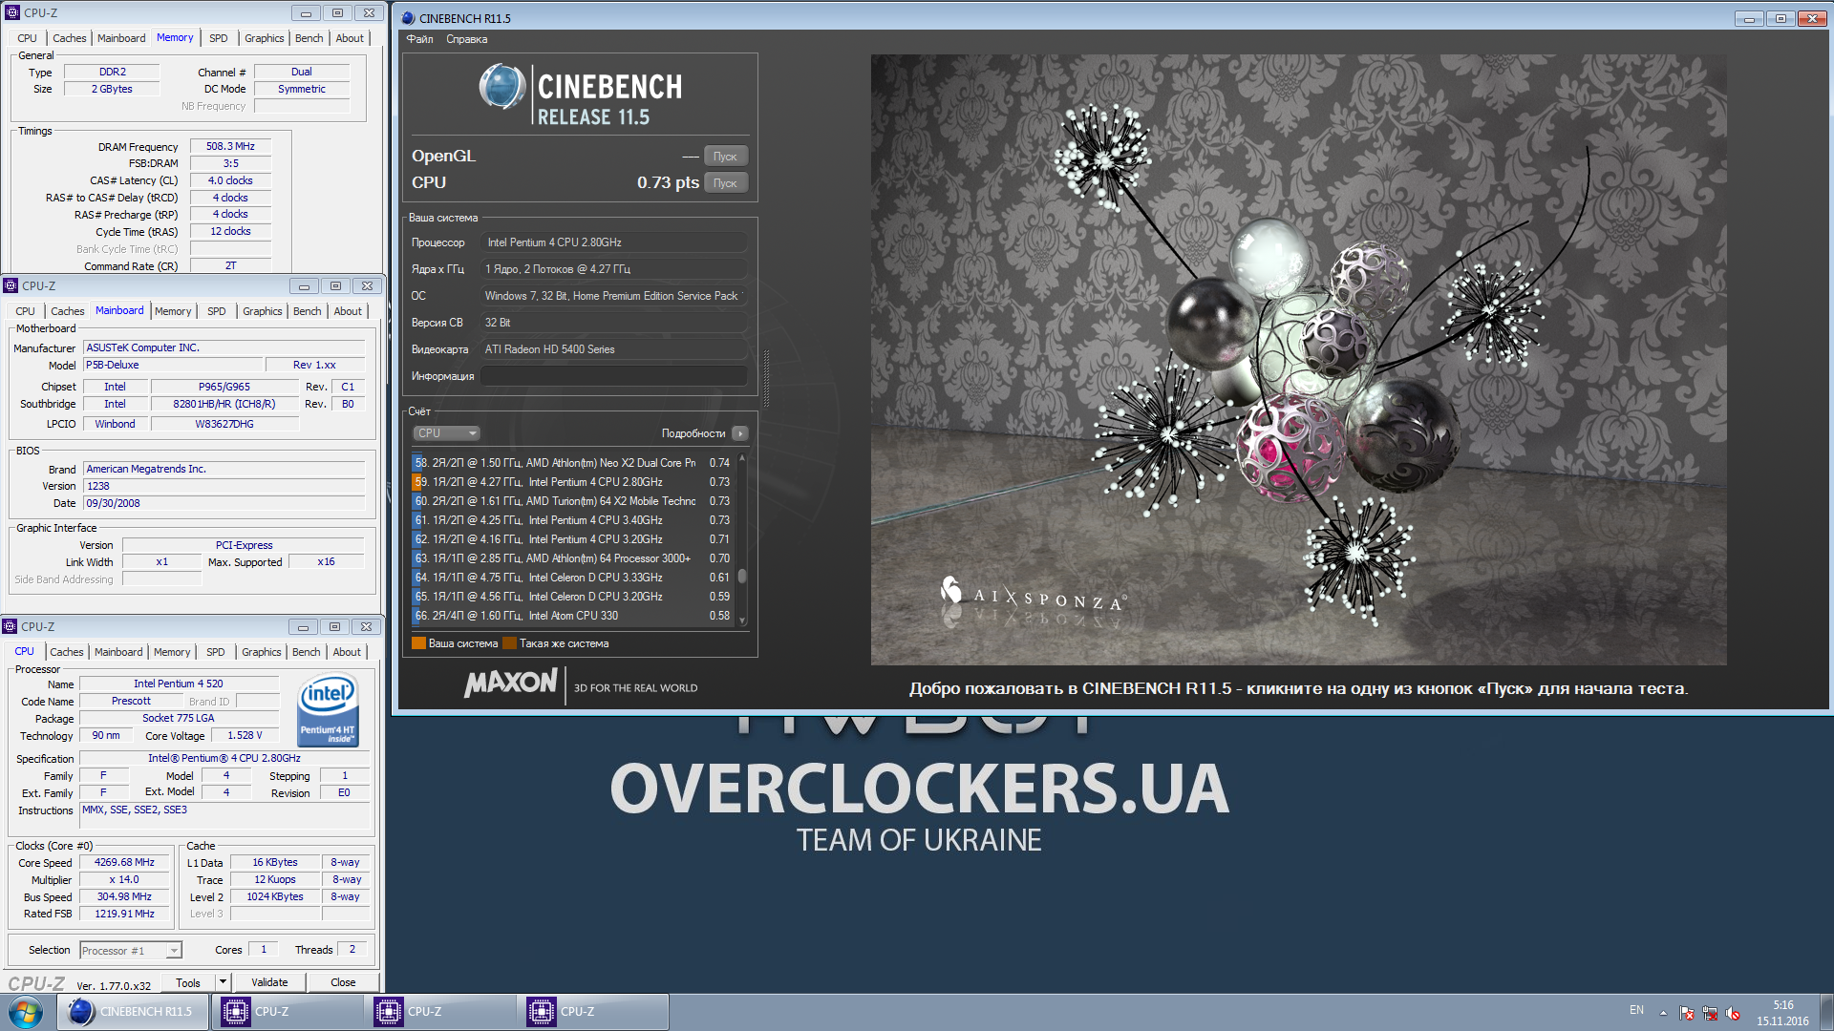
Task: Click the P5B-Deluxe model field
Action: (173, 365)
